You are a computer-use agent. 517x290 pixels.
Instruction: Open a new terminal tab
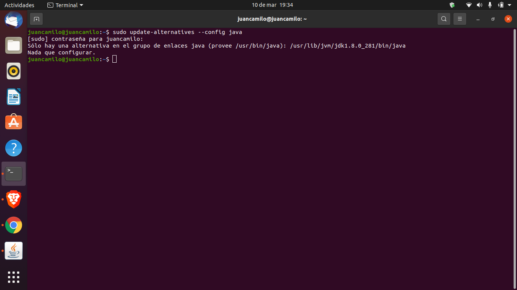click(x=36, y=19)
